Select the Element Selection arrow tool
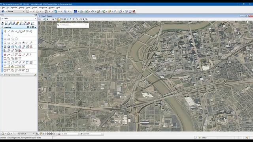253x142 pixels. click(x=3, y=23)
